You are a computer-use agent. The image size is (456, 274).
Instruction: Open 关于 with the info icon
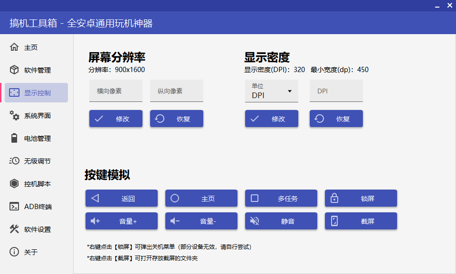(x=14, y=252)
